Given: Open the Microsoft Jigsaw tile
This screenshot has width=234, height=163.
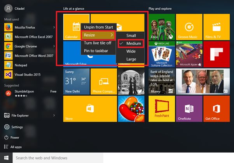Looking at the screenshot, I should point(189,54).
